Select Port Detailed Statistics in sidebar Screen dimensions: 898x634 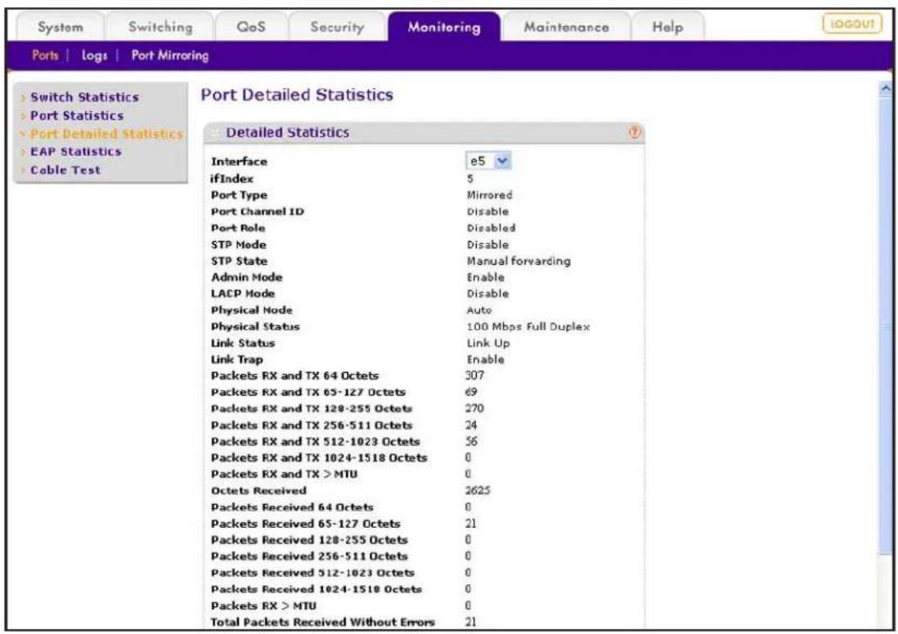click(106, 134)
